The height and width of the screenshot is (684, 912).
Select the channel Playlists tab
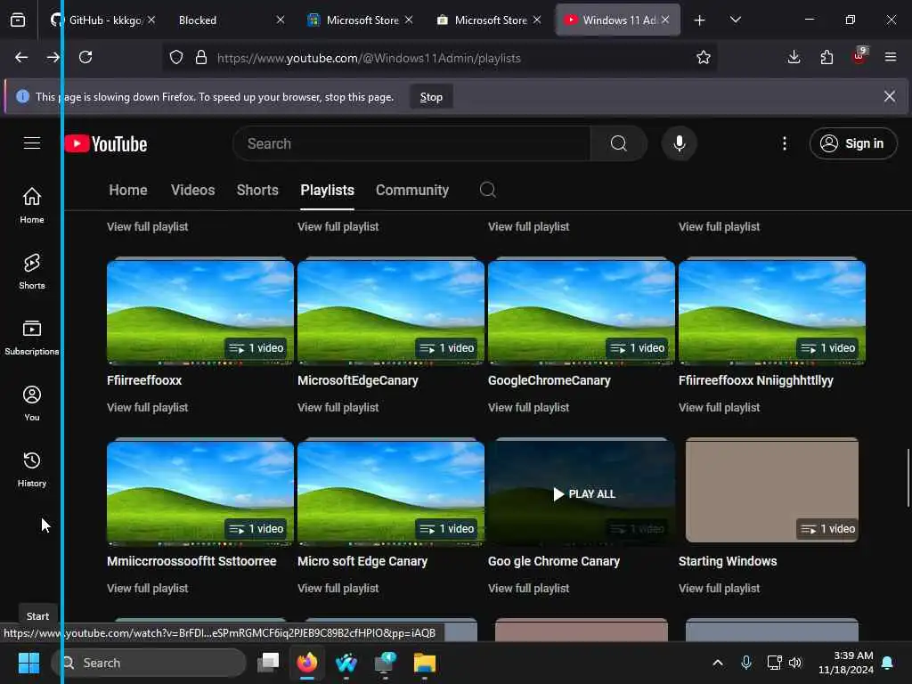327,191
